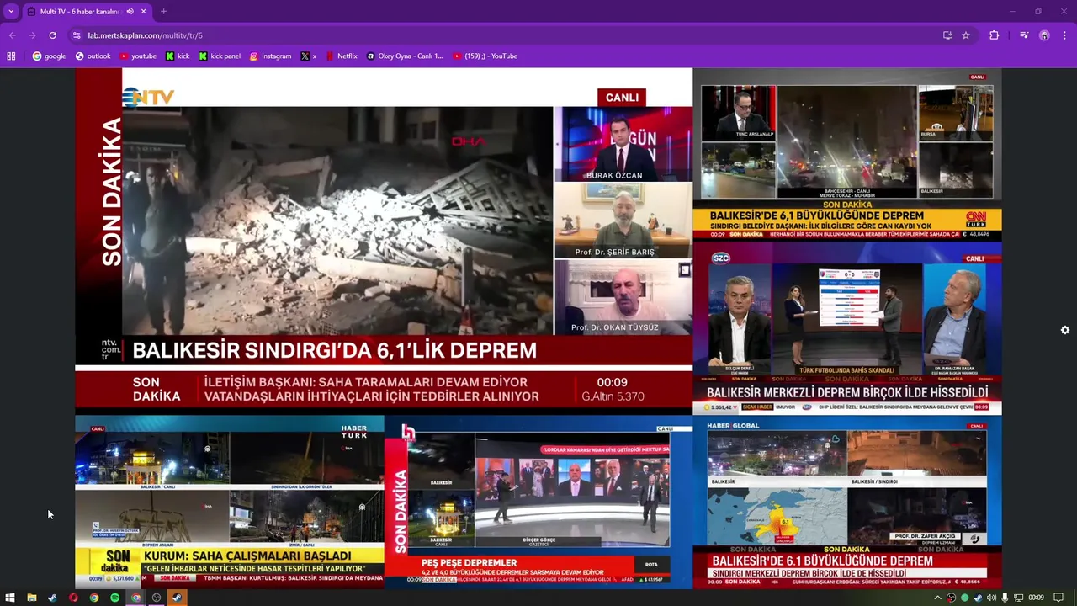Open File Explorer from the taskbar
The height and width of the screenshot is (606, 1077).
(32, 598)
